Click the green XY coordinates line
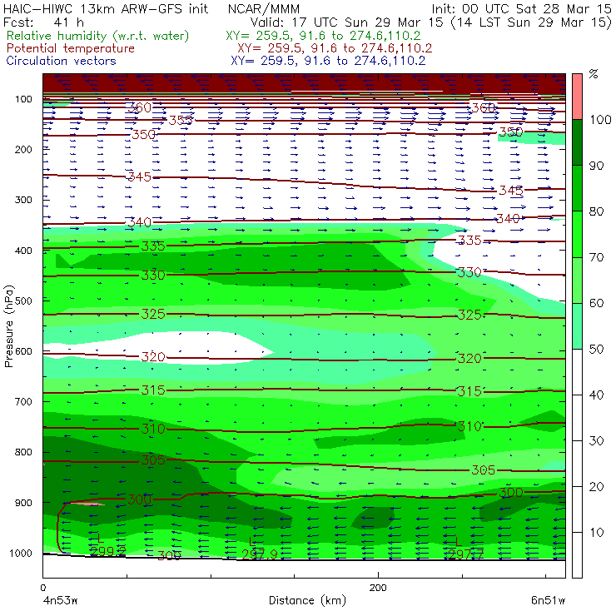 pyautogui.click(x=323, y=36)
